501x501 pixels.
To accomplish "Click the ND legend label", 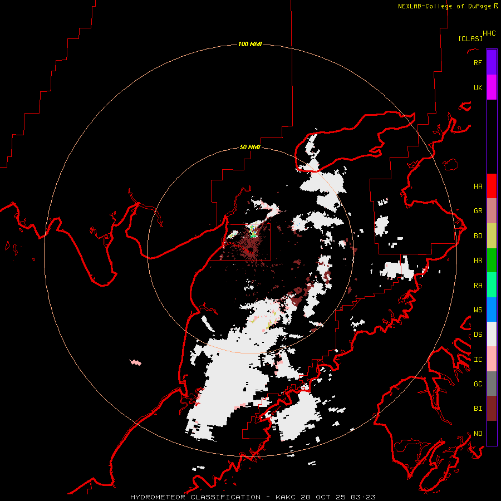I will tap(478, 433).
